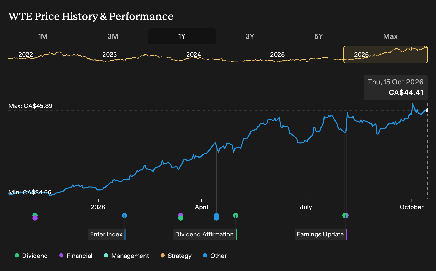This screenshot has width=436, height=271.
Task: Click the CA$44.41 tooltip price
Action: coord(406,93)
